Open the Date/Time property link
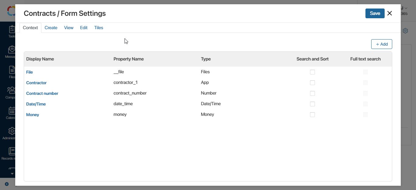This screenshot has height=190, width=416. click(x=36, y=104)
